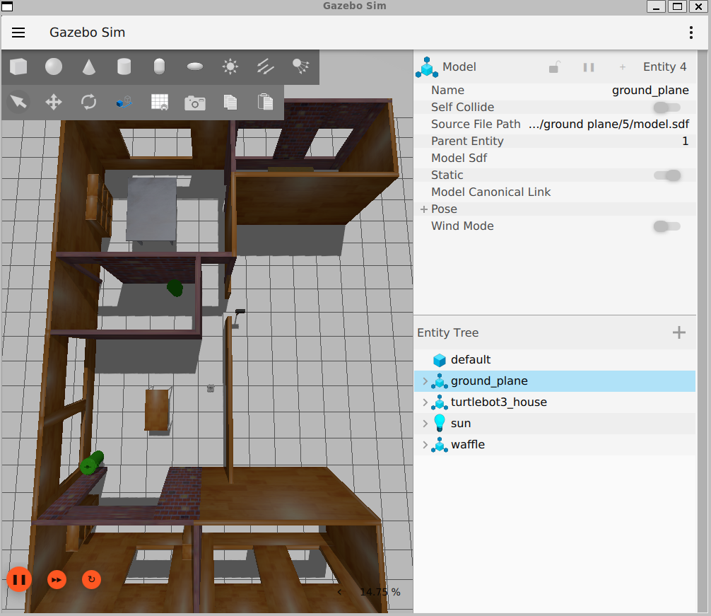Insert a box shape into the scene
Screen dimensions: 711x616
click(18, 67)
